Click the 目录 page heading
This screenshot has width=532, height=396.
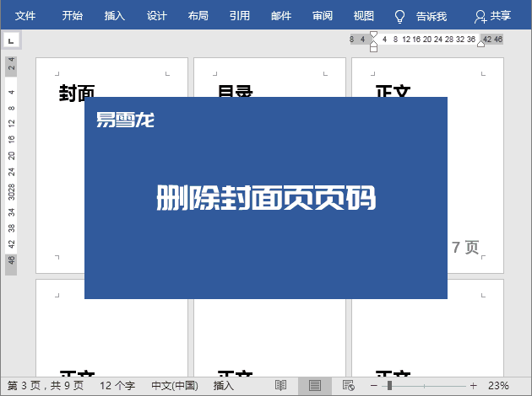235,91
